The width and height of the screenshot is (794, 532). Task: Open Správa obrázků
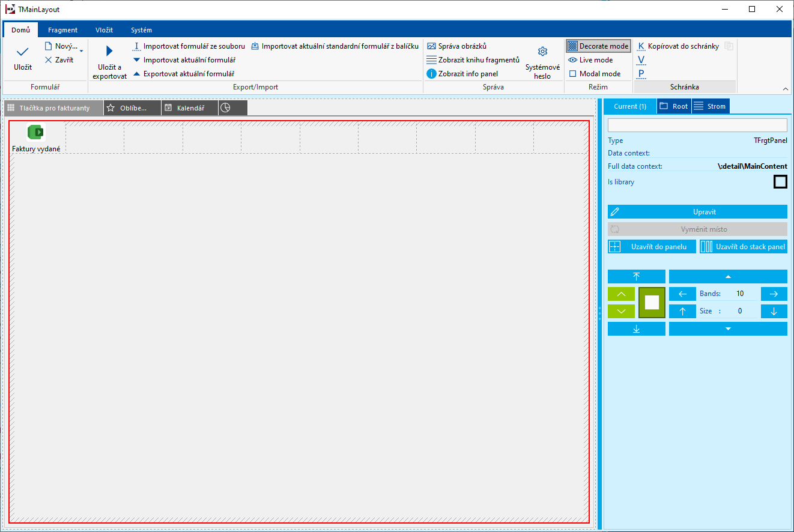point(456,46)
